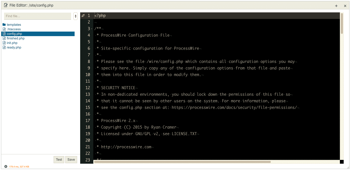Image resolution: width=350 pixels, height=170 pixels.
Task: Open settings via the gear icon
Action: click(6, 166)
